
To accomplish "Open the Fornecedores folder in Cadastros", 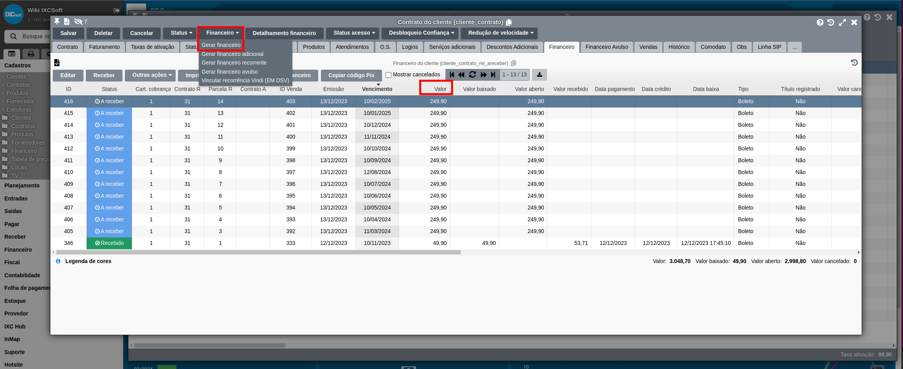I will tap(28, 143).
